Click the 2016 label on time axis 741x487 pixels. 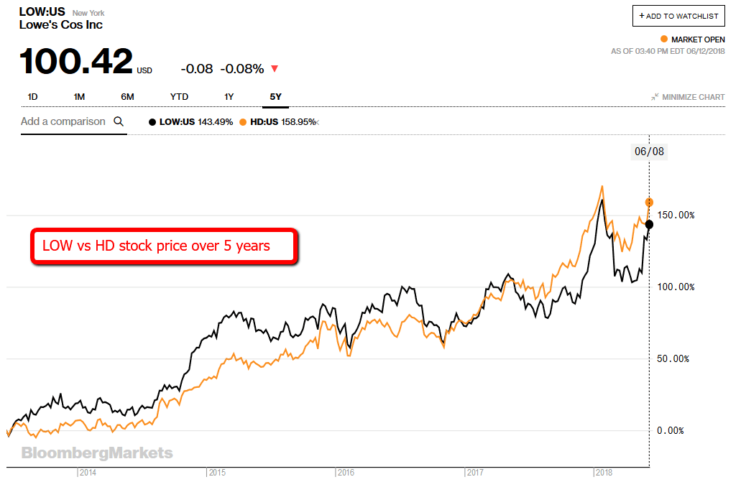click(345, 473)
